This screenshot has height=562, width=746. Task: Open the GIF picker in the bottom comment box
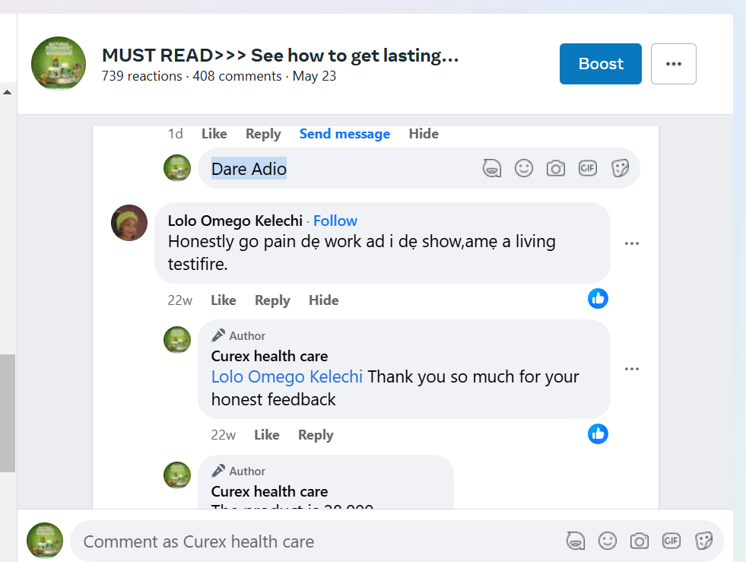(x=671, y=541)
